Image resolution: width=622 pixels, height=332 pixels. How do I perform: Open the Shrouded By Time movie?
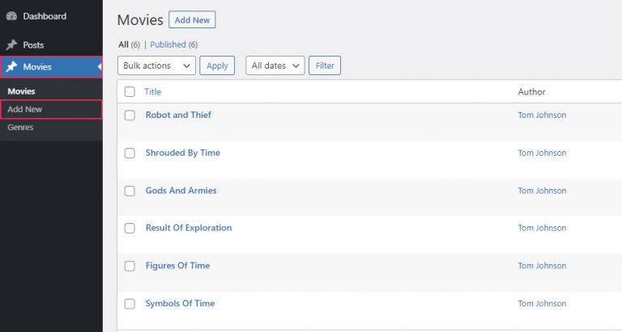(182, 153)
